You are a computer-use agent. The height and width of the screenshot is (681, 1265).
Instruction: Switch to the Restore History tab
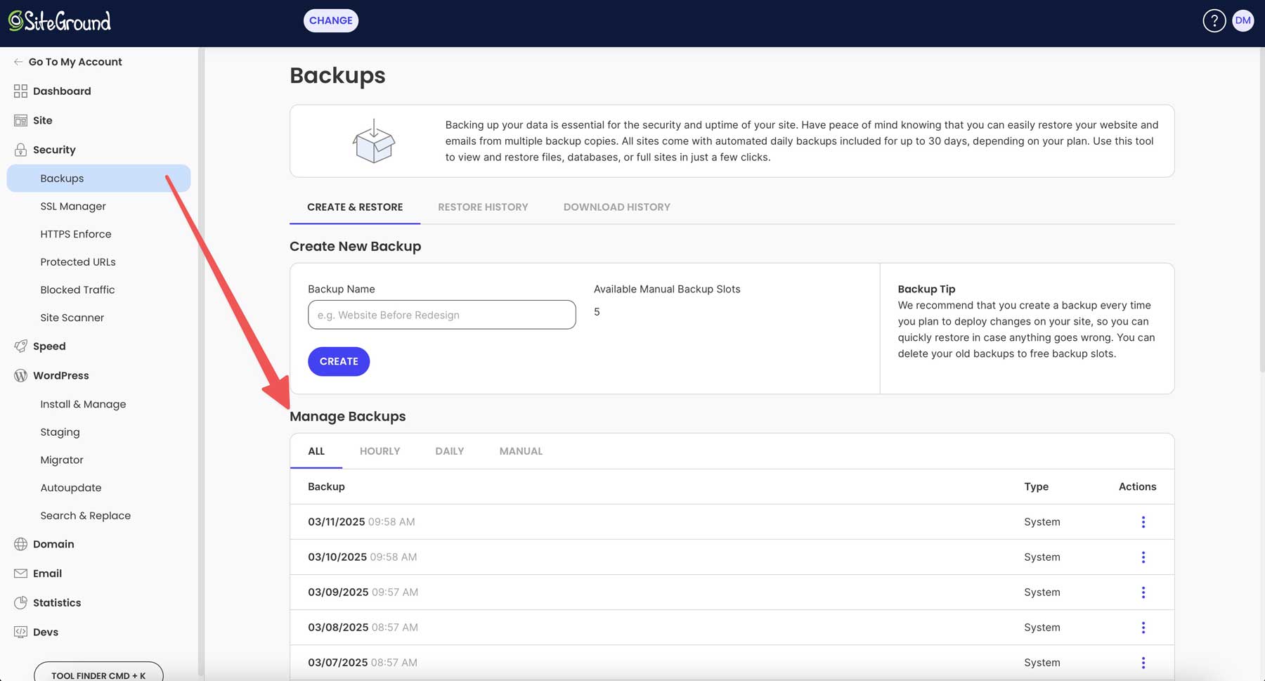point(483,207)
